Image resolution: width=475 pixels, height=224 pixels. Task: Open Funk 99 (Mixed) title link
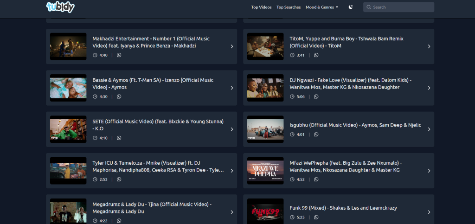click(343, 208)
